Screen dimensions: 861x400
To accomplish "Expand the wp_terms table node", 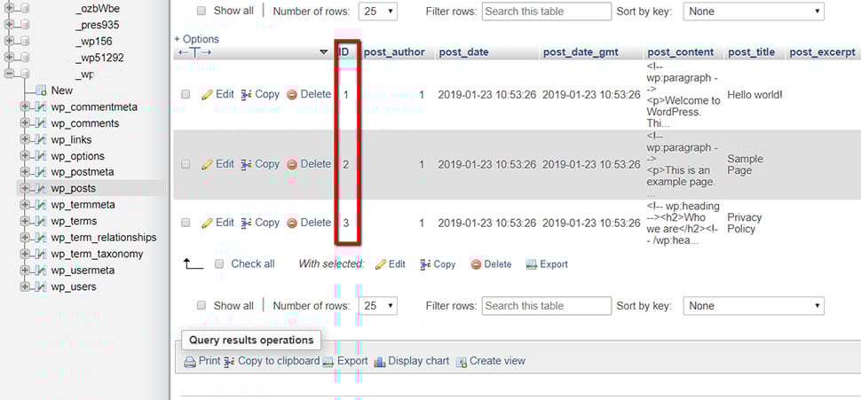I will coord(25,221).
